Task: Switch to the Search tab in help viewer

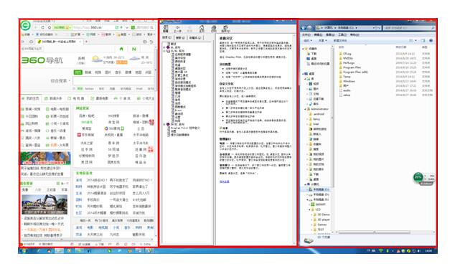Action: pos(180,38)
